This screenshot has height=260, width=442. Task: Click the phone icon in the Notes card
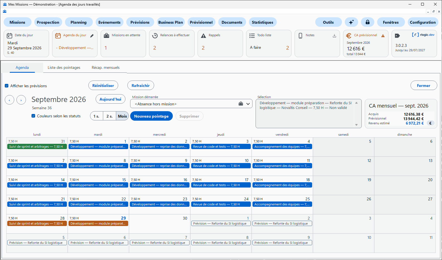click(300, 35)
